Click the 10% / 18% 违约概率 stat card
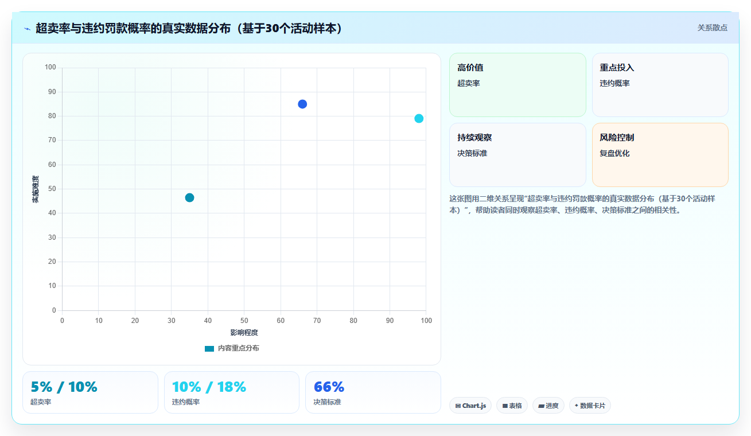751x436 pixels. (x=232, y=392)
